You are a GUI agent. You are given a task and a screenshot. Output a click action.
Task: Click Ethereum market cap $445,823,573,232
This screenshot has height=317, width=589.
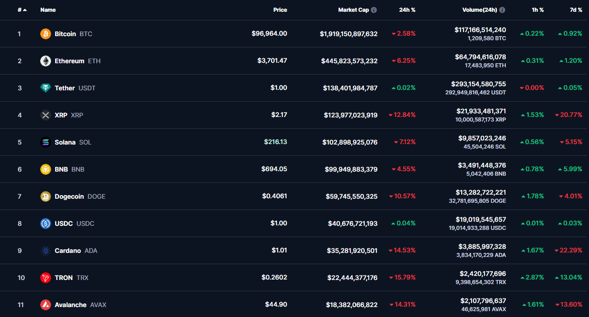pos(349,61)
